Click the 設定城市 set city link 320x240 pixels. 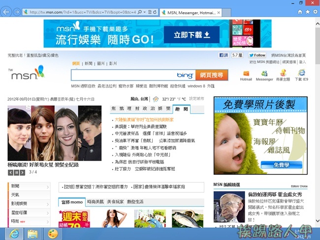[x=196, y=99]
